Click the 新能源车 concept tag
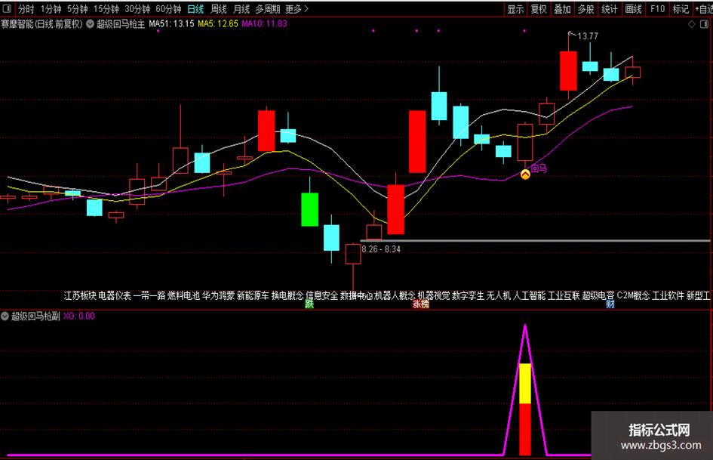713x460 pixels. pos(253,295)
